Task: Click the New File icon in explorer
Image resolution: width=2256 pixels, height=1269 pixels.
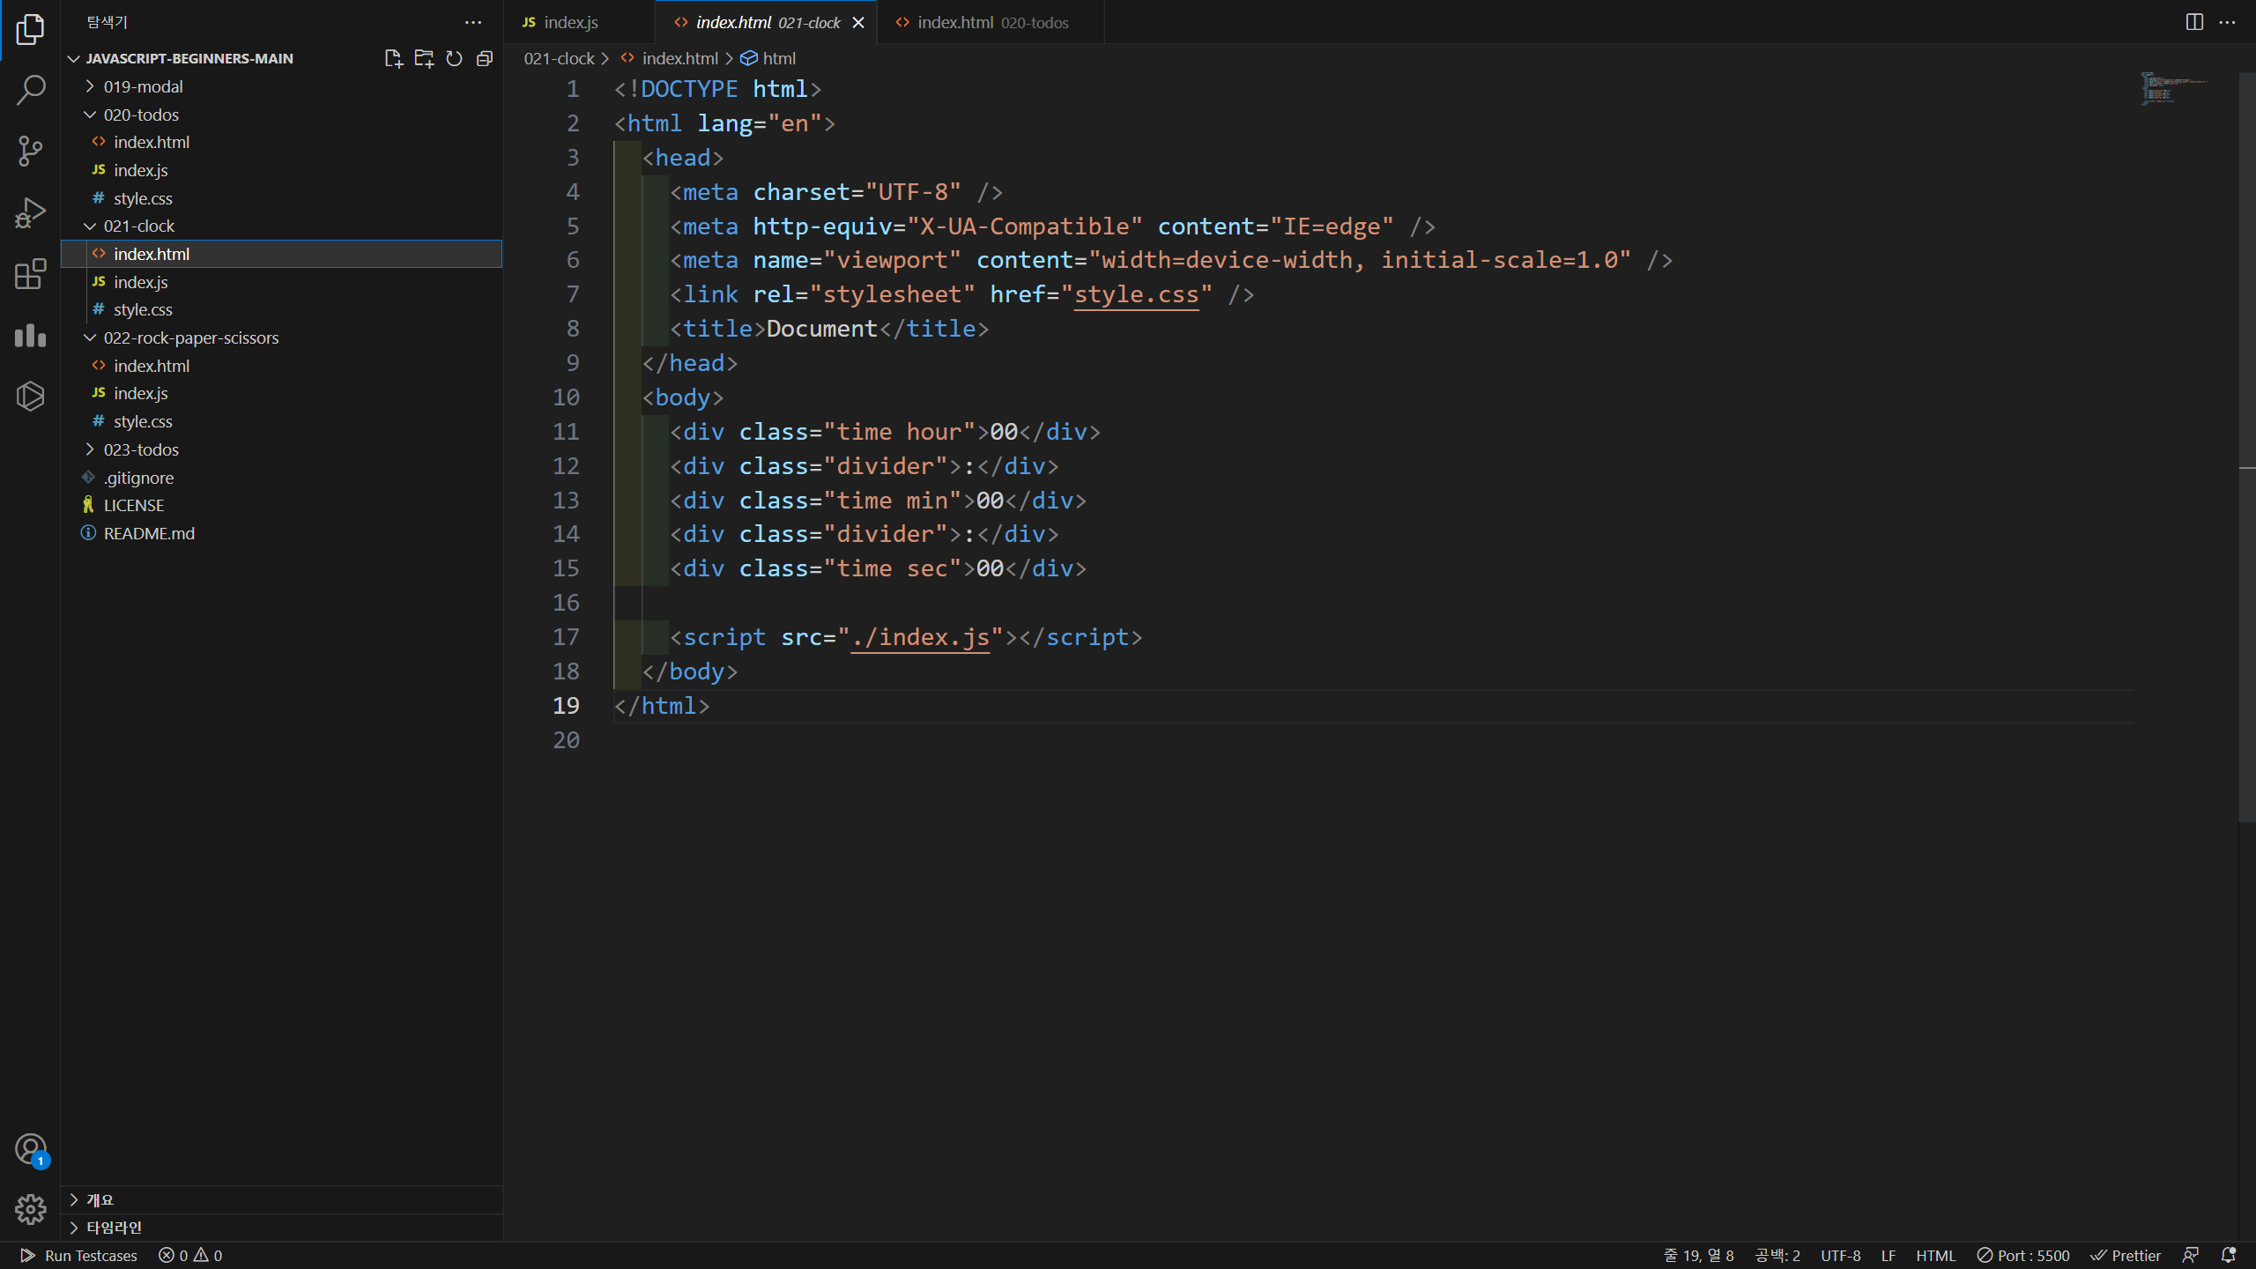Action: [x=393, y=59]
